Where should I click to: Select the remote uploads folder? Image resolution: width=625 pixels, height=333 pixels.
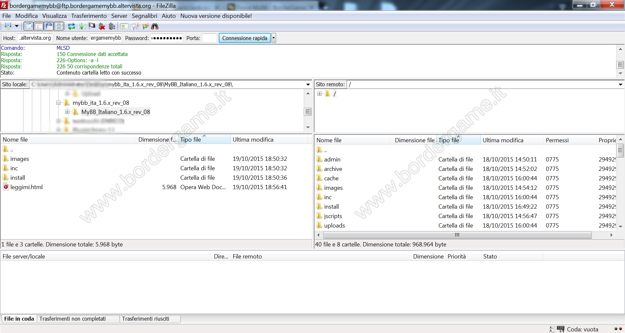[334, 226]
